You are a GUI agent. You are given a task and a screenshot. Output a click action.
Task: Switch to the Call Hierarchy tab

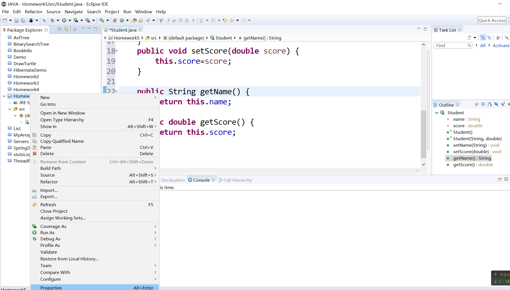point(235,180)
